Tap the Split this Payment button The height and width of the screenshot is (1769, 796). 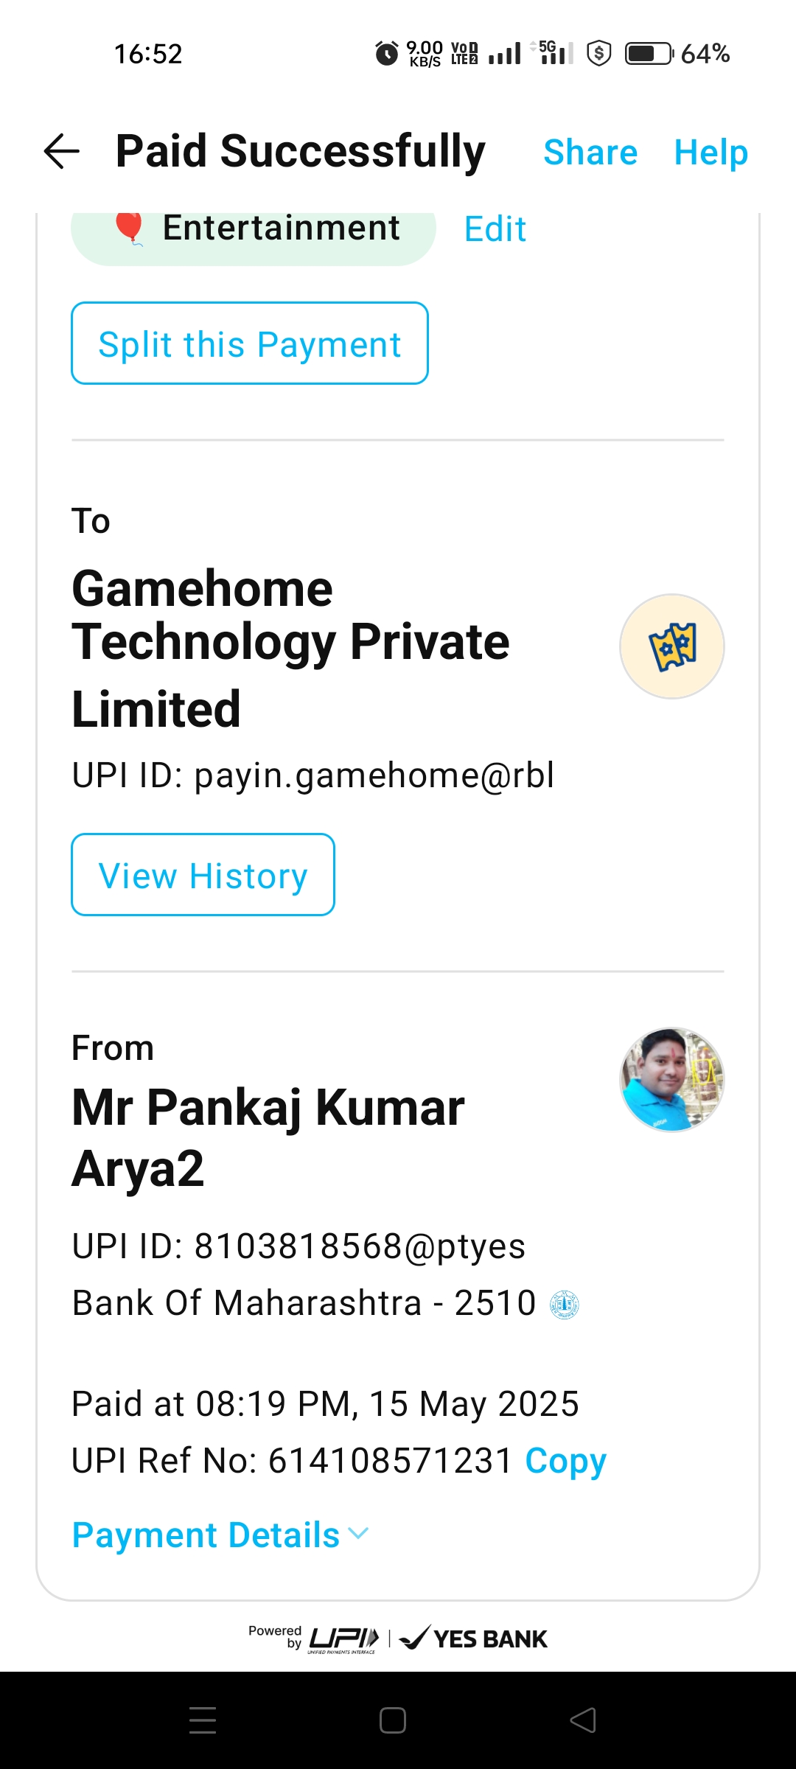[250, 343]
